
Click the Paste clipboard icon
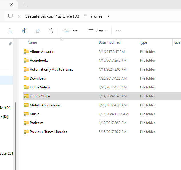pos(10,31)
